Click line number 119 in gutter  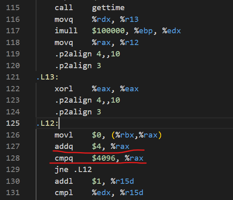coord(13,54)
